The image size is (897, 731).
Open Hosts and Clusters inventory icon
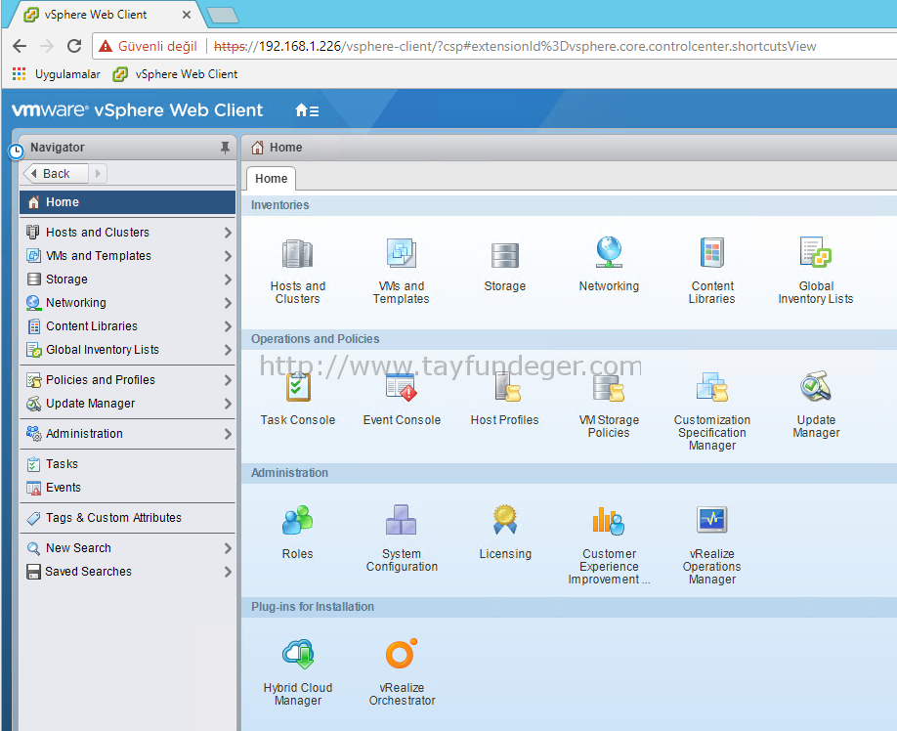(x=297, y=253)
